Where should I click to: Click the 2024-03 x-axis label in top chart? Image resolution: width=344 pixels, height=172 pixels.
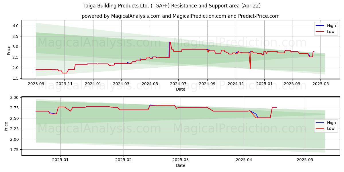(121, 84)
